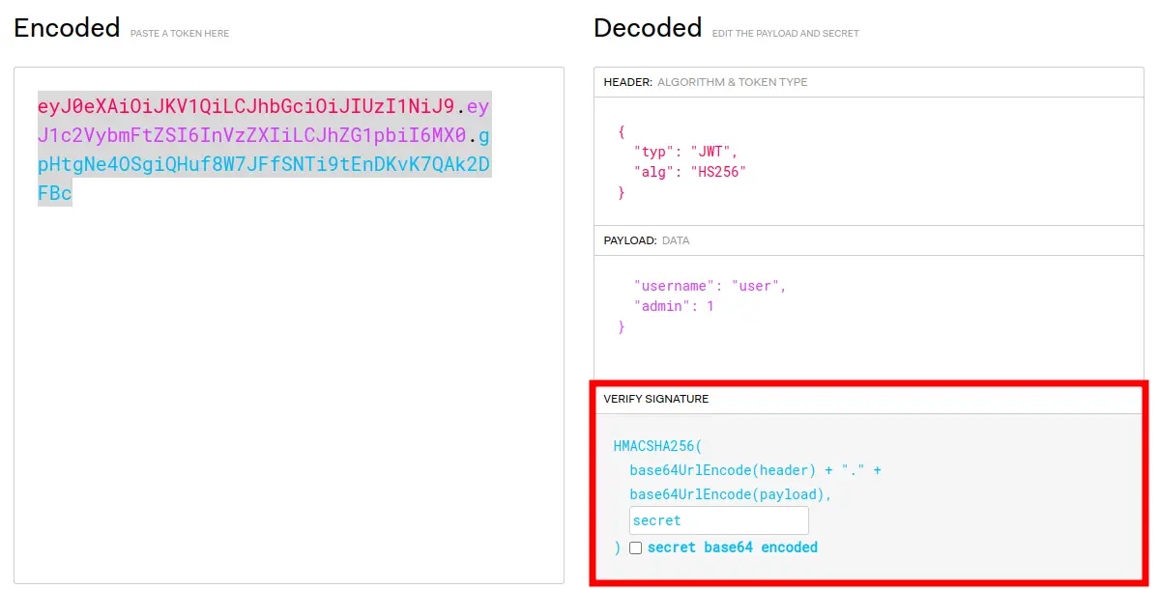Click 'PASTE A TOKEN HERE' hint text

(180, 33)
